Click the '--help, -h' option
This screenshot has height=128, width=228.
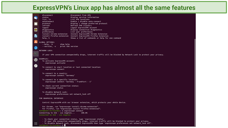click(48, 44)
